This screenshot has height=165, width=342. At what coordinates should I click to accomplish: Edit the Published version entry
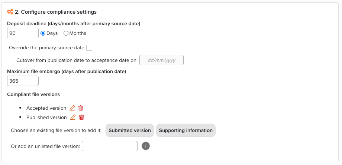(x=73, y=117)
